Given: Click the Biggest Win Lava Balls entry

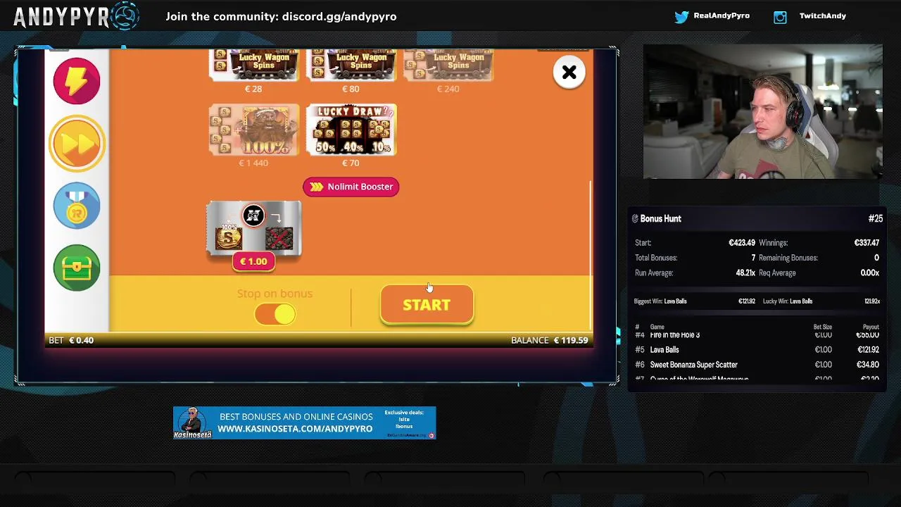Looking at the screenshot, I should (660, 301).
